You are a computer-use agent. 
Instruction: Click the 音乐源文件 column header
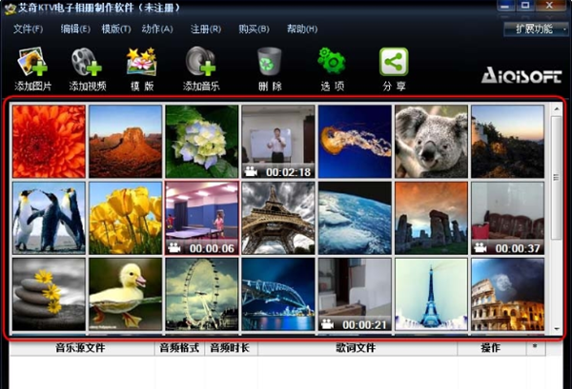coord(81,348)
